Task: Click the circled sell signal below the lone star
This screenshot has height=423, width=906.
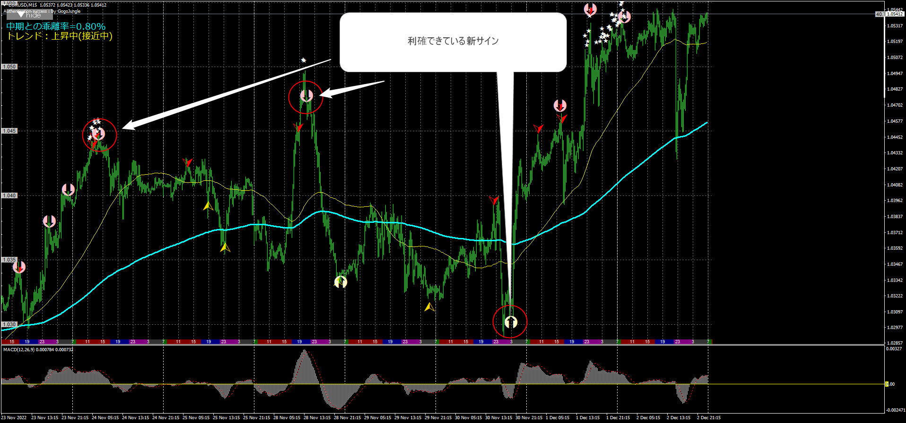Action: (306, 96)
